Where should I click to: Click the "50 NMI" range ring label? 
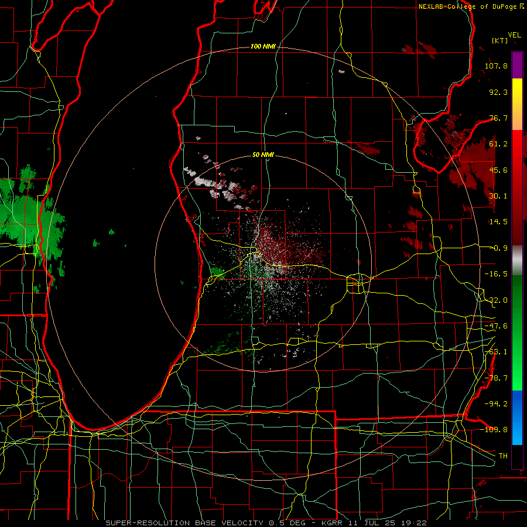tap(263, 155)
